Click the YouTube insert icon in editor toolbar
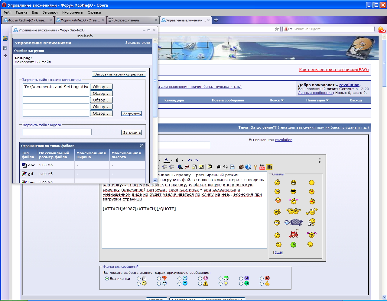Image resolution: width=387 pixels, height=301 pixels. (x=262, y=167)
